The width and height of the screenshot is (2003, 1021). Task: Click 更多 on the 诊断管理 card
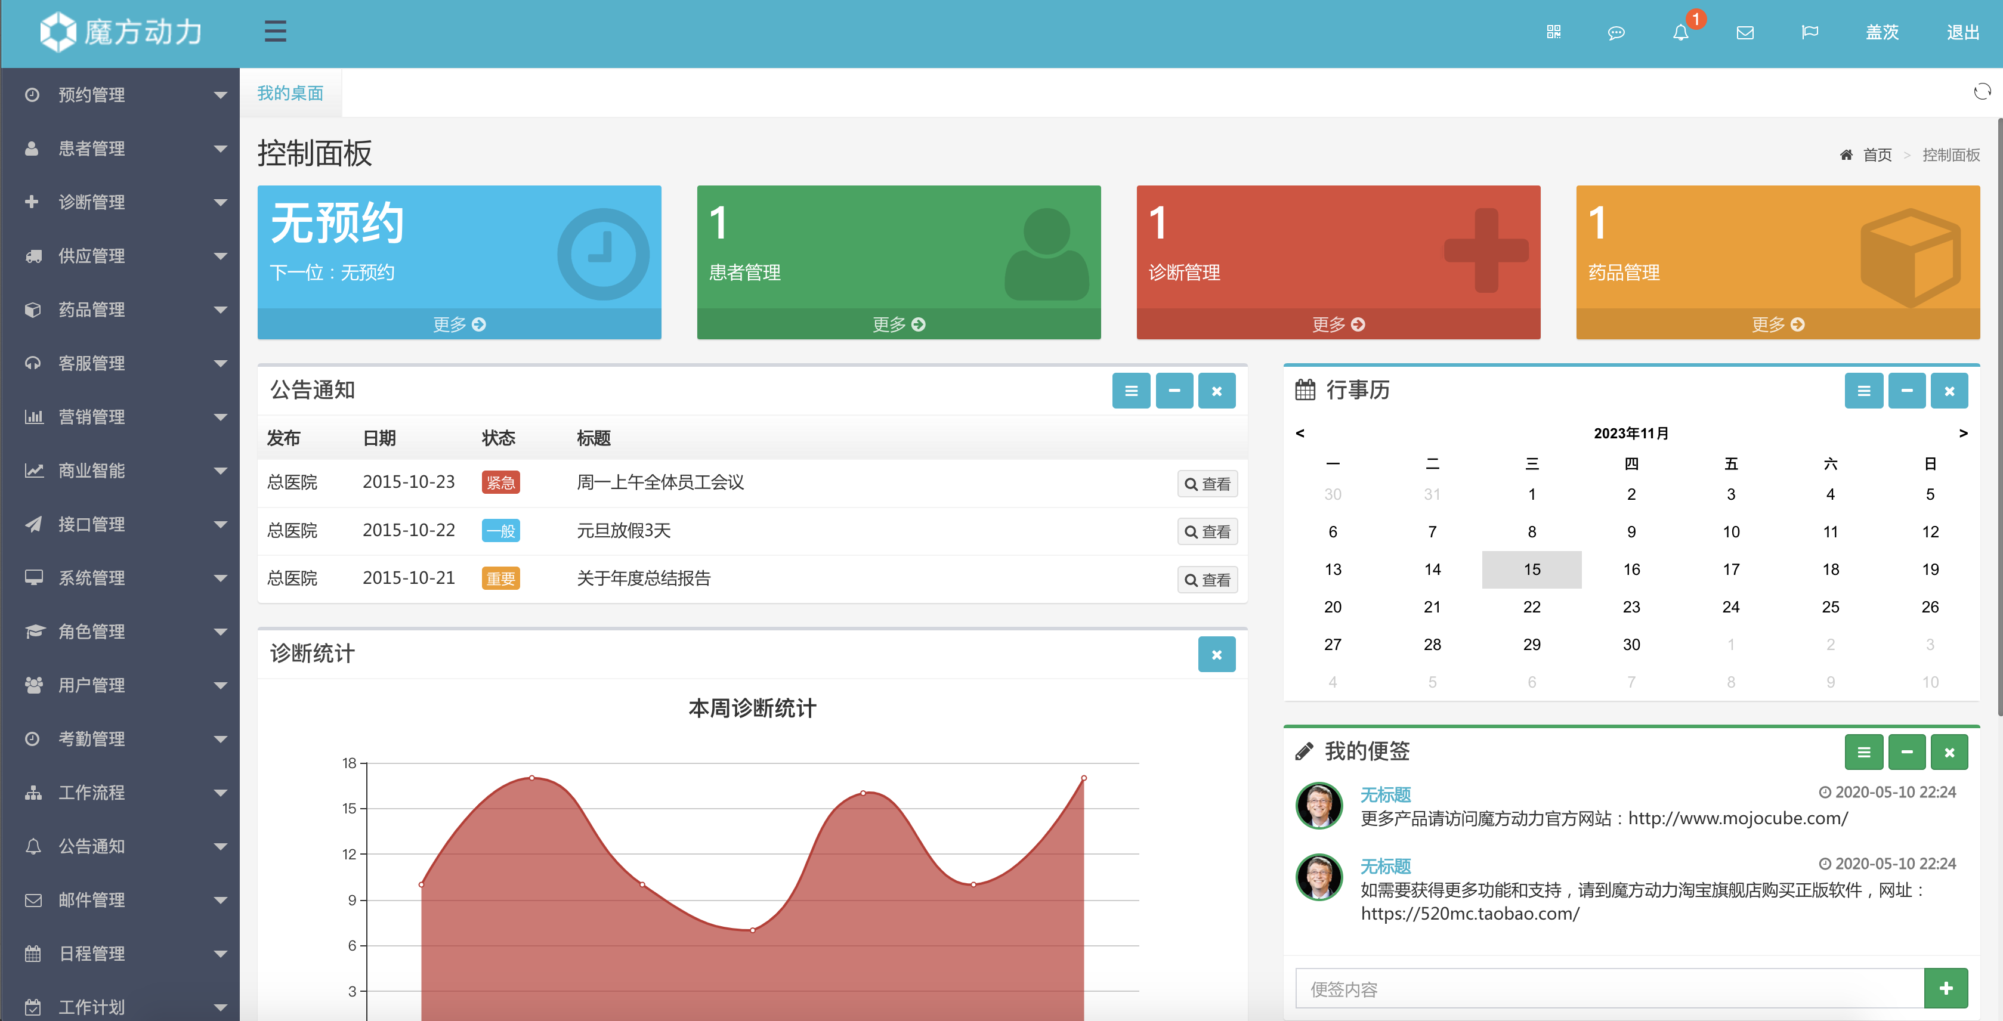(1338, 324)
